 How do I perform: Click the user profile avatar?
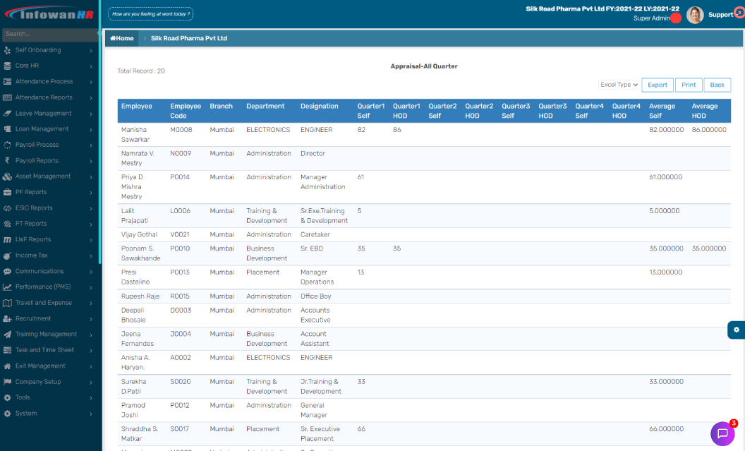695,15
